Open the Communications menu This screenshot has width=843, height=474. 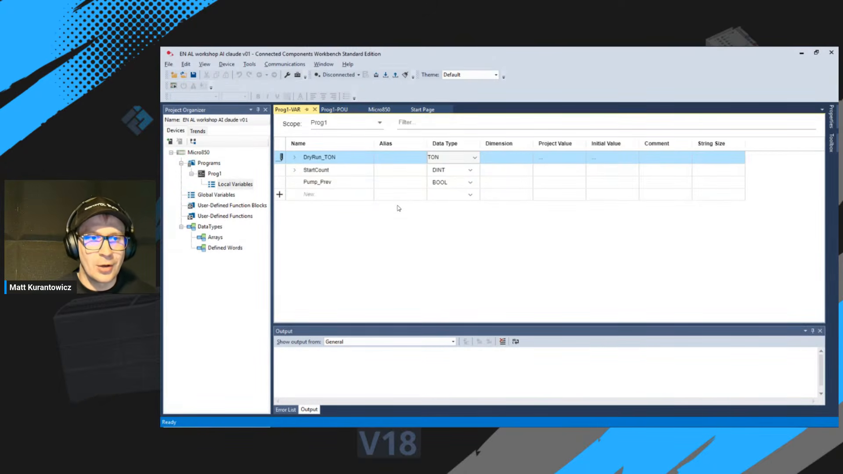coord(285,64)
